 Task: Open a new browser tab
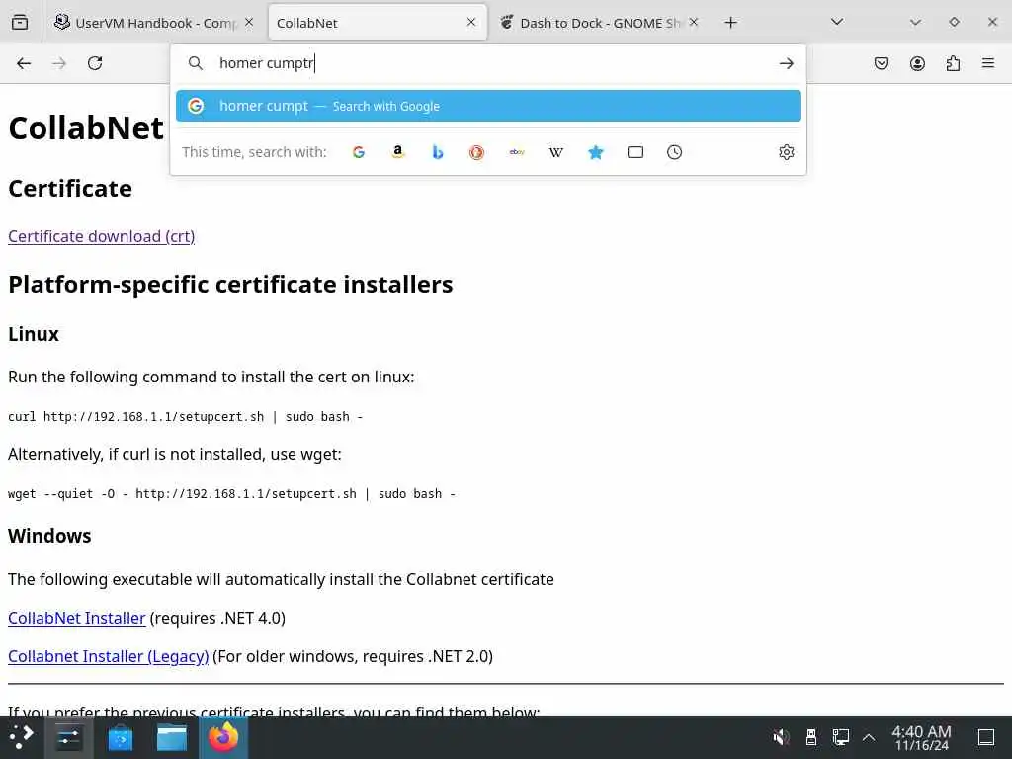pyautogui.click(x=730, y=23)
